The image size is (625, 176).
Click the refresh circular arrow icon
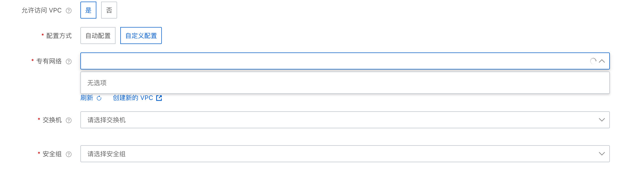tap(99, 98)
